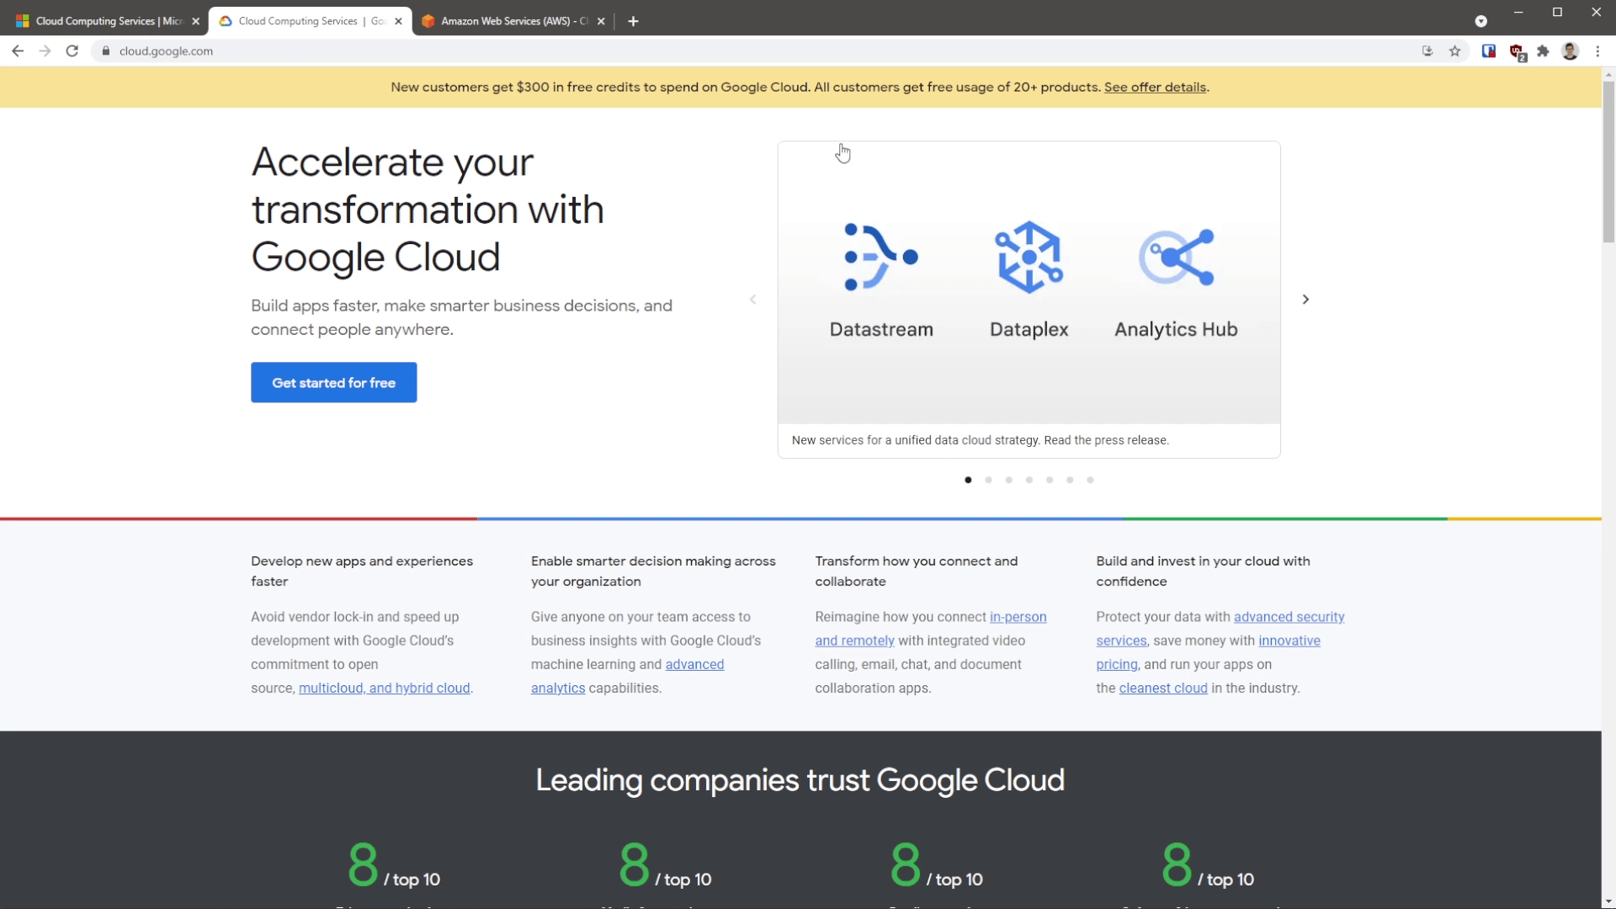This screenshot has height=909, width=1616.
Task: Click scrollbar up arrow at top
Action: tap(1608, 74)
